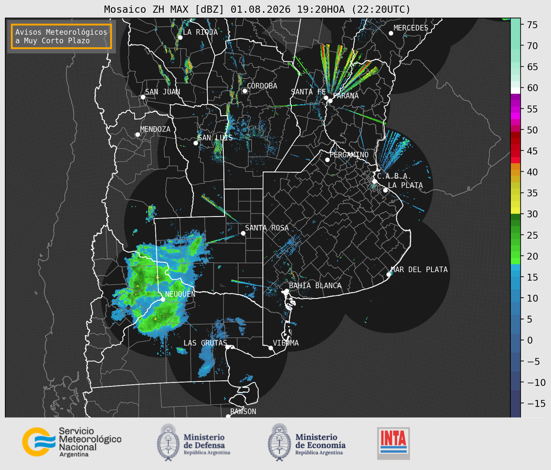Click the Servicio Meteorológico Nacional logo
The width and height of the screenshot is (551, 470).
72,442
